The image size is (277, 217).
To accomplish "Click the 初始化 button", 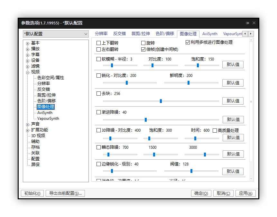I will (32, 193).
